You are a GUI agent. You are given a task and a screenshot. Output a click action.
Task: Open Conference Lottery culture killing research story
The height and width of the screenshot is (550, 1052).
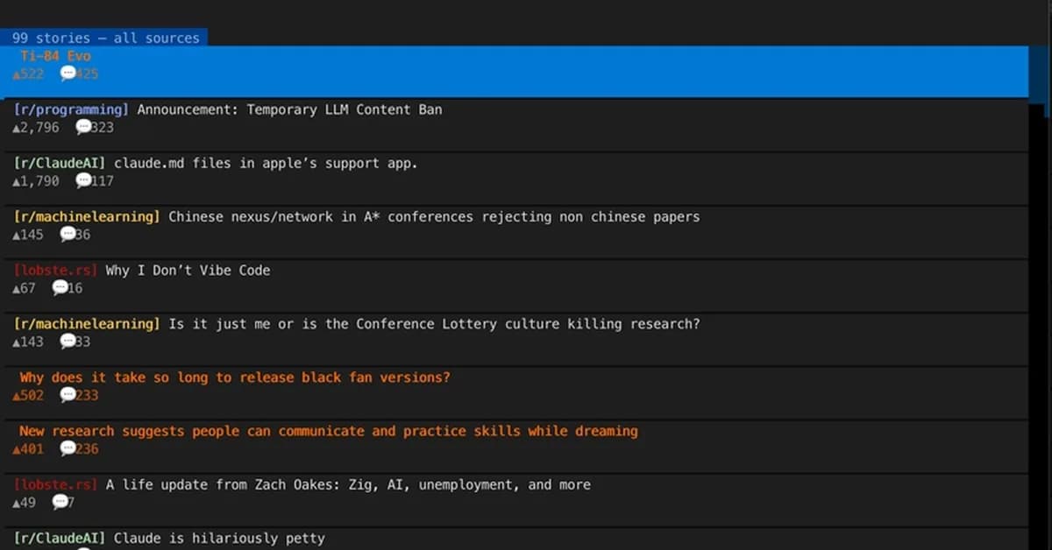pyautogui.click(x=434, y=324)
